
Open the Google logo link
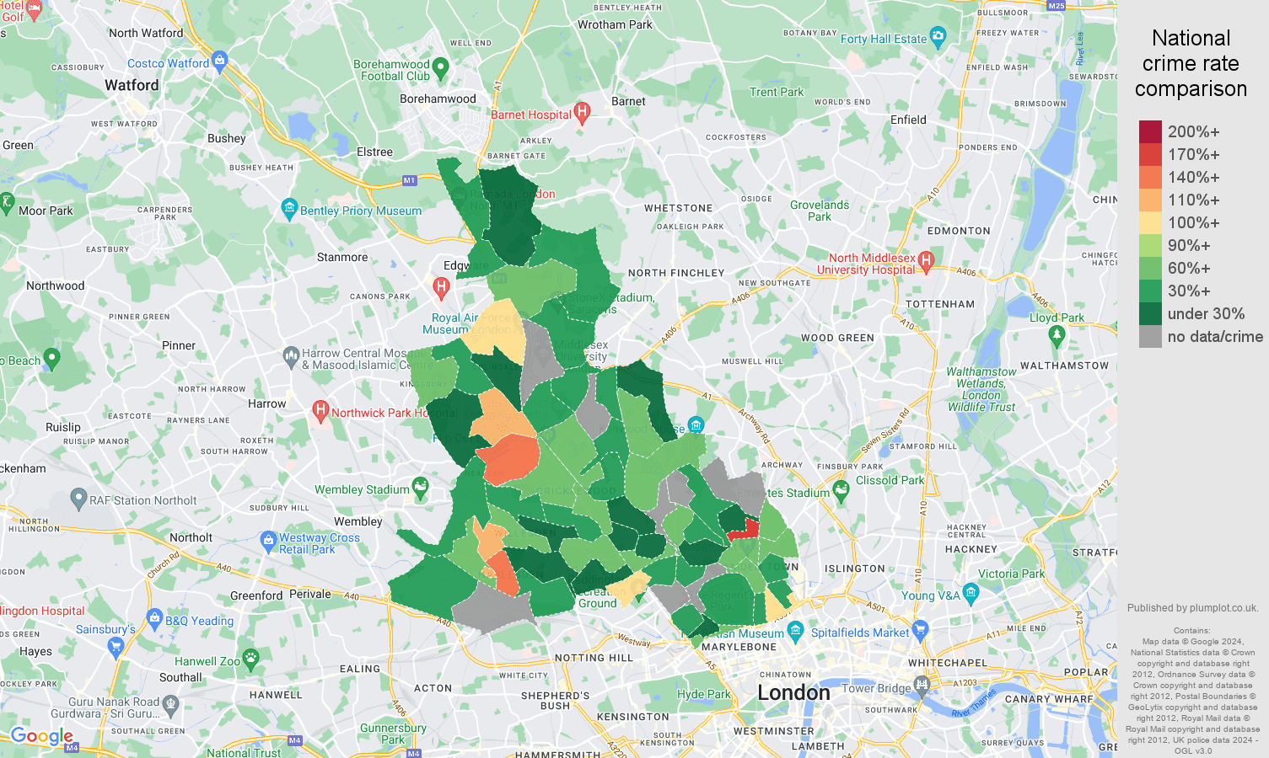42,737
